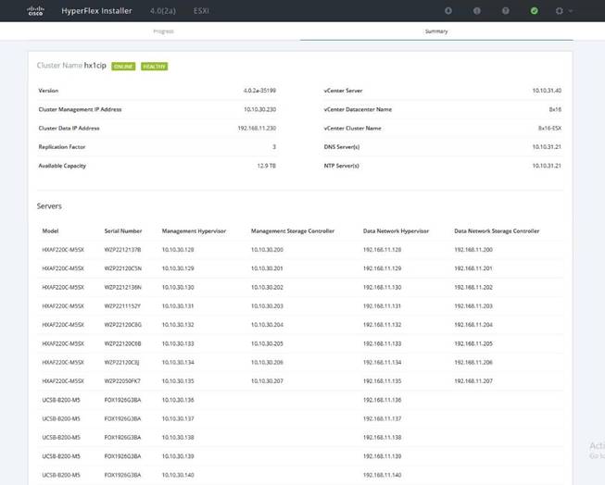Viewport: 605px width, 485px height.
Task: Click the vCenter Datacenter Name label
Action: point(358,109)
